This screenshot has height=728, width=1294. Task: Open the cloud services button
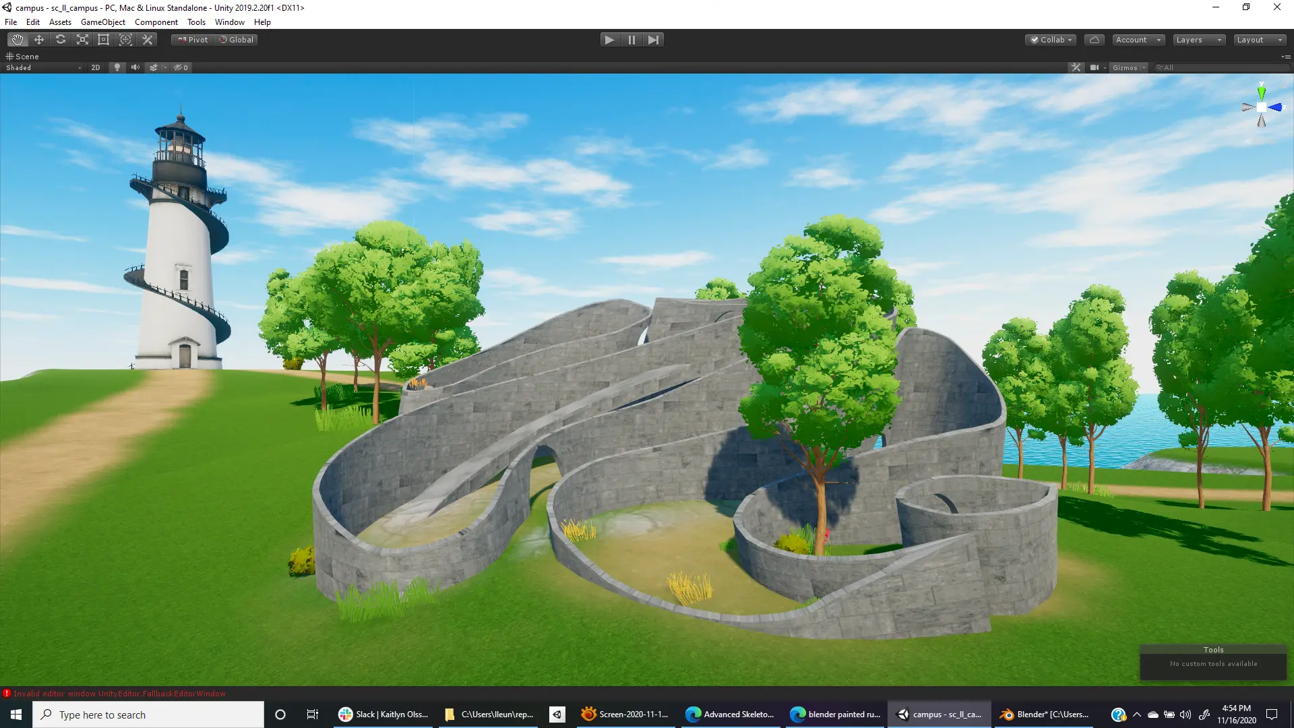(1094, 40)
